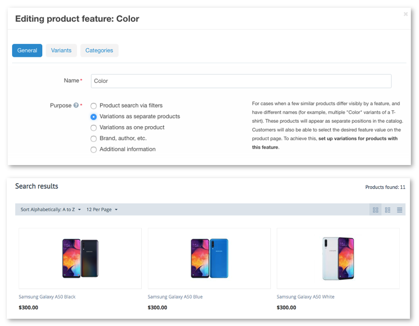
Task: Click the $300.00 price under A50 Black
Action: pos(29,307)
